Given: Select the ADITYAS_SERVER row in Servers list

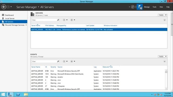Looking at the screenshot, I should tap(99, 29).
